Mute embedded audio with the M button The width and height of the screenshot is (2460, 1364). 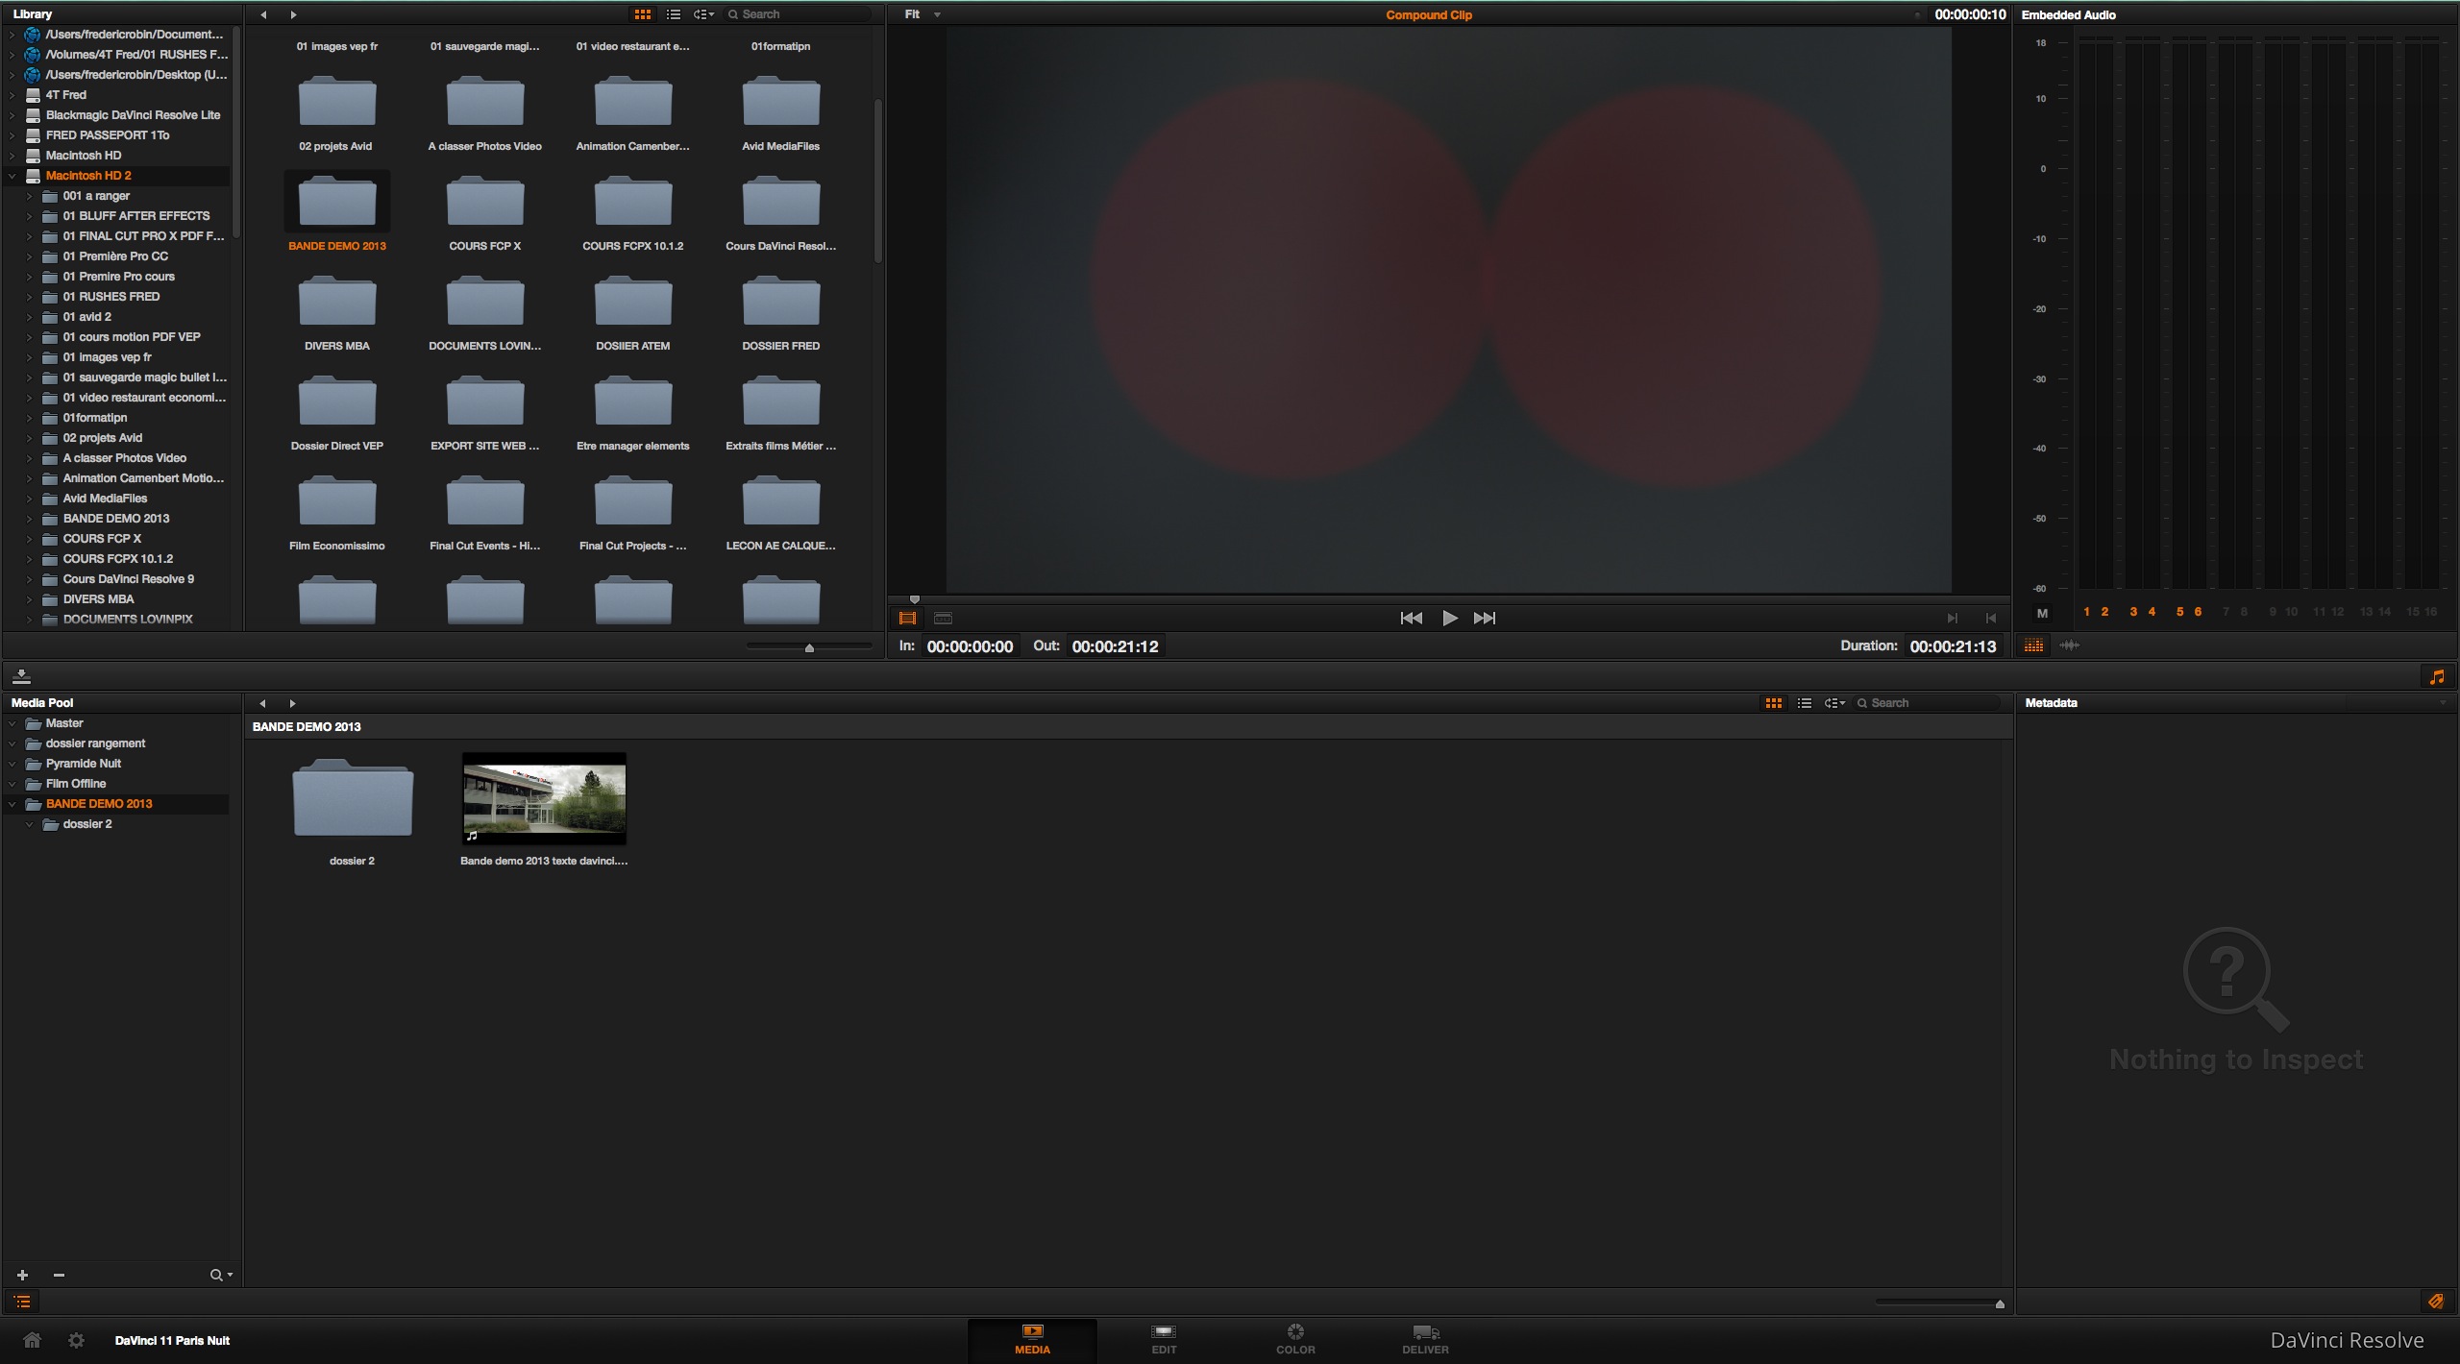2042,613
